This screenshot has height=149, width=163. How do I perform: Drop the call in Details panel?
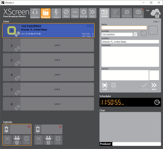pyautogui.click(x=114, y=86)
